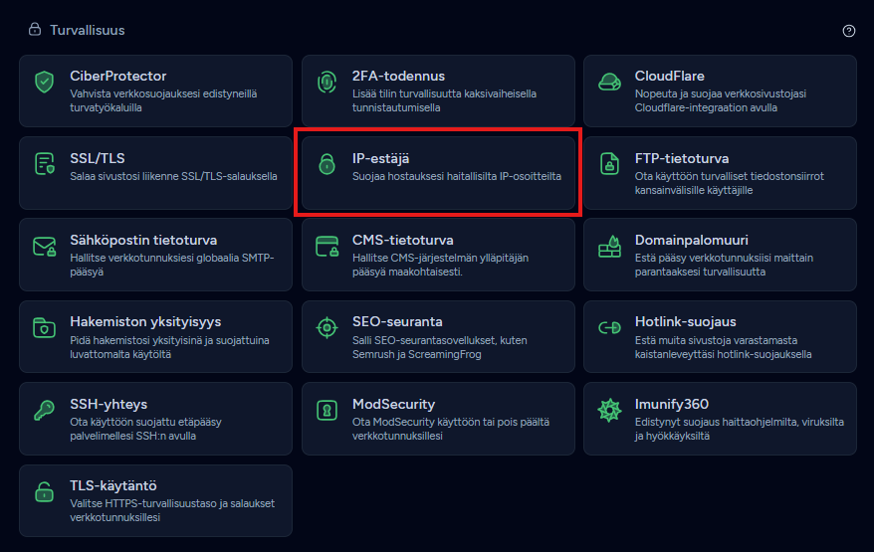Click the Turvallisuus section heading
This screenshot has height=552, width=874.
point(88,30)
